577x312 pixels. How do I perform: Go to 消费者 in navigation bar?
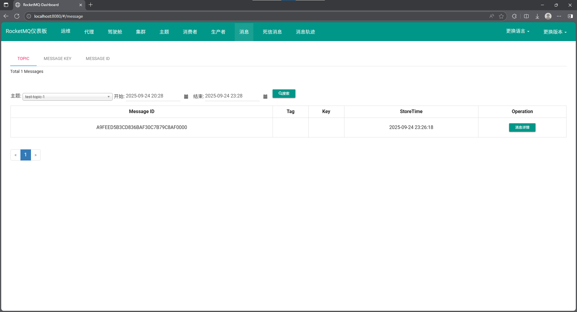(x=190, y=32)
